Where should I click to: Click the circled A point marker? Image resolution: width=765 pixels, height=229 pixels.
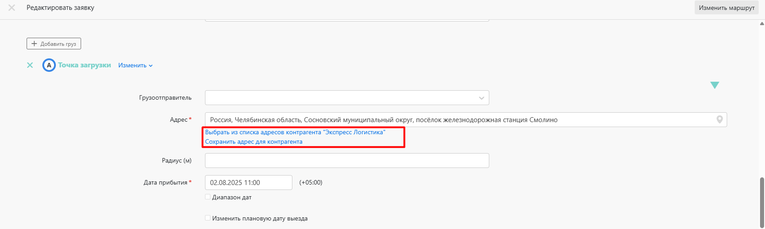click(x=49, y=65)
